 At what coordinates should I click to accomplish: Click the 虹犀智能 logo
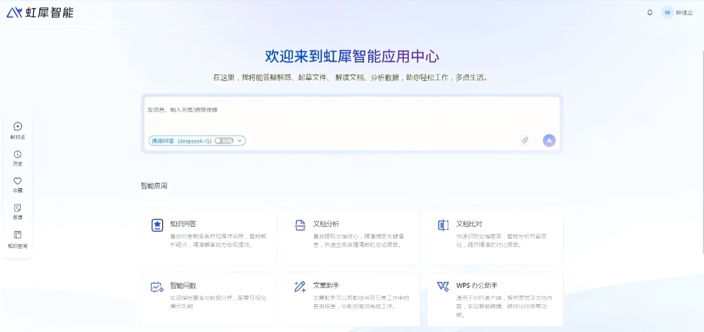(40, 12)
